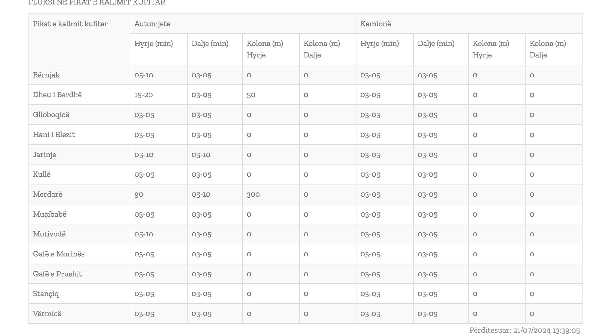Select the Stançiq border crossing name
The image size is (610, 334).
point(46,294)
